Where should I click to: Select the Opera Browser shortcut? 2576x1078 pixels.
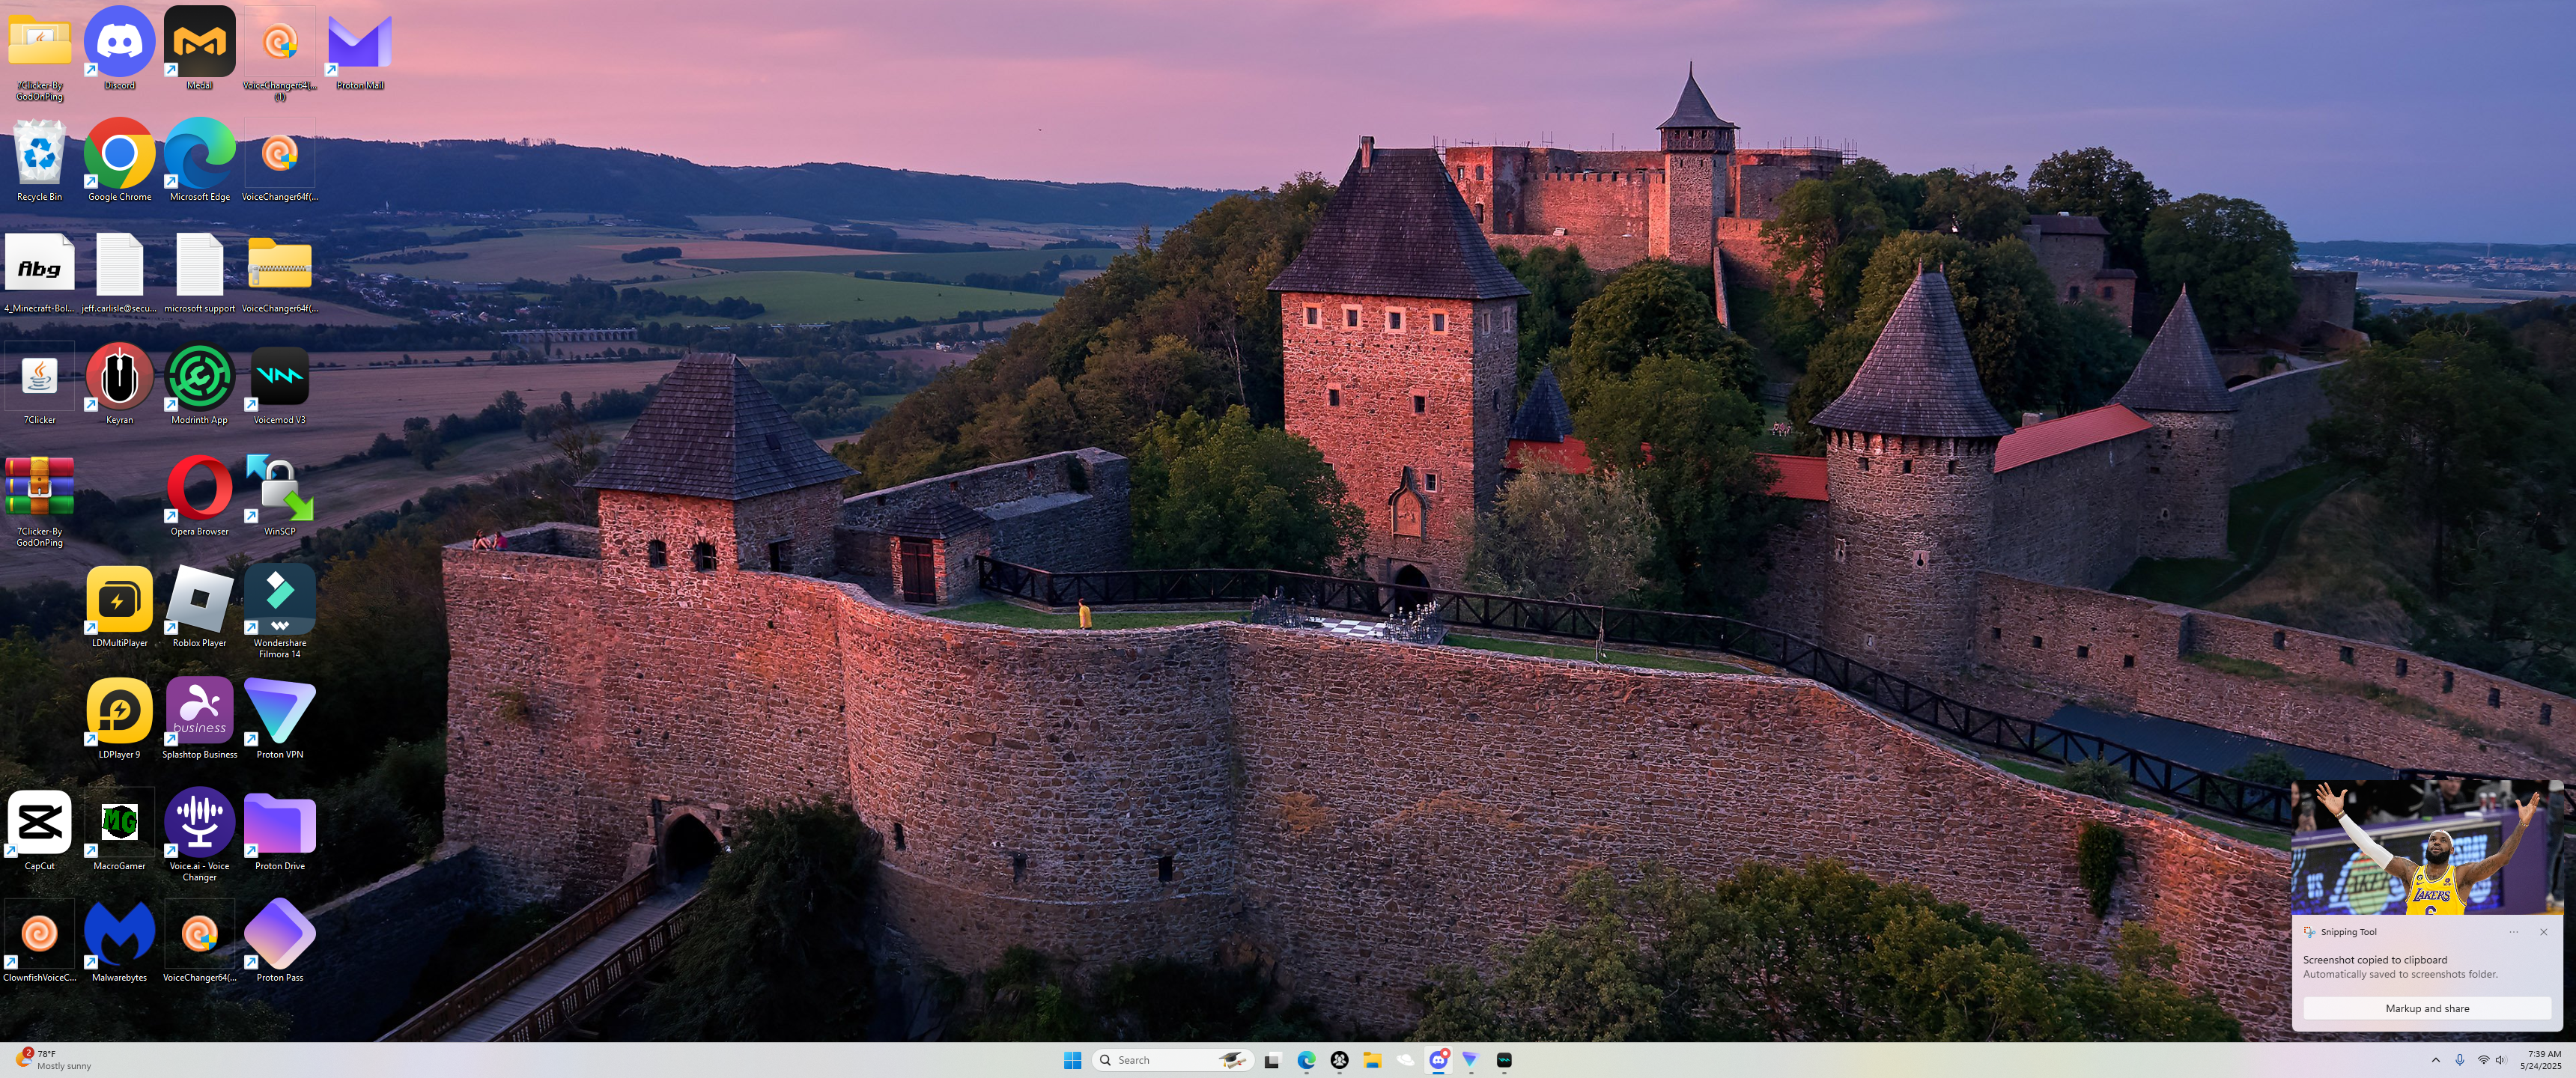coord(199,489)
